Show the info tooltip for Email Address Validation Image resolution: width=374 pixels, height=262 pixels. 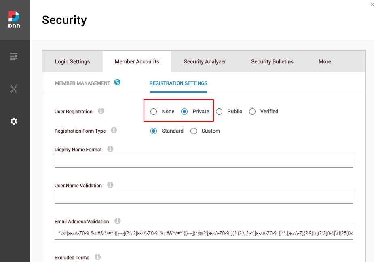[x=117, y=221]
